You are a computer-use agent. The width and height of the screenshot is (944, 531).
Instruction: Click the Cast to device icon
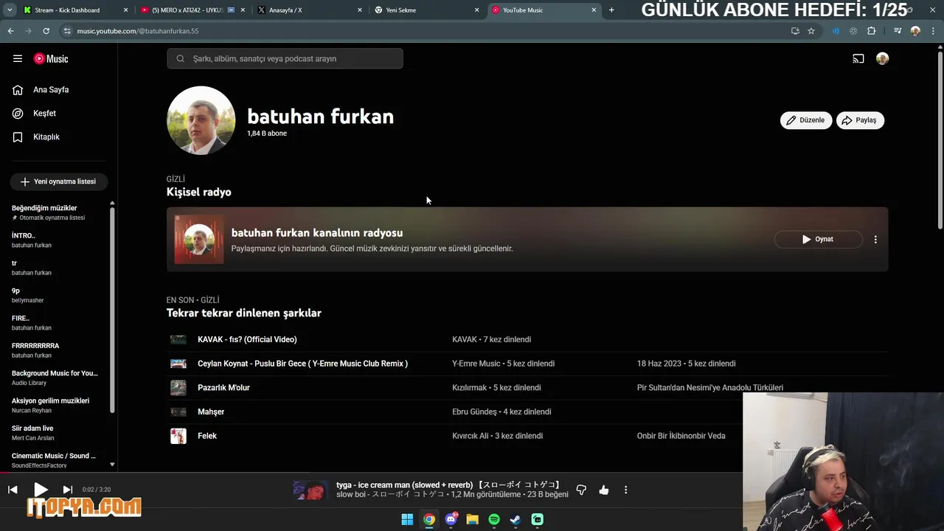point(858,59)
